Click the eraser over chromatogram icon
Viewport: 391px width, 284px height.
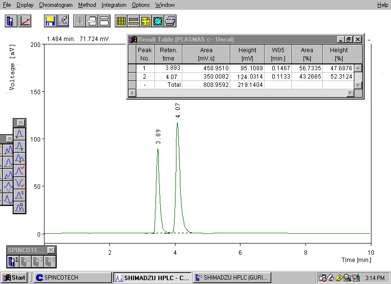[62, 21]
